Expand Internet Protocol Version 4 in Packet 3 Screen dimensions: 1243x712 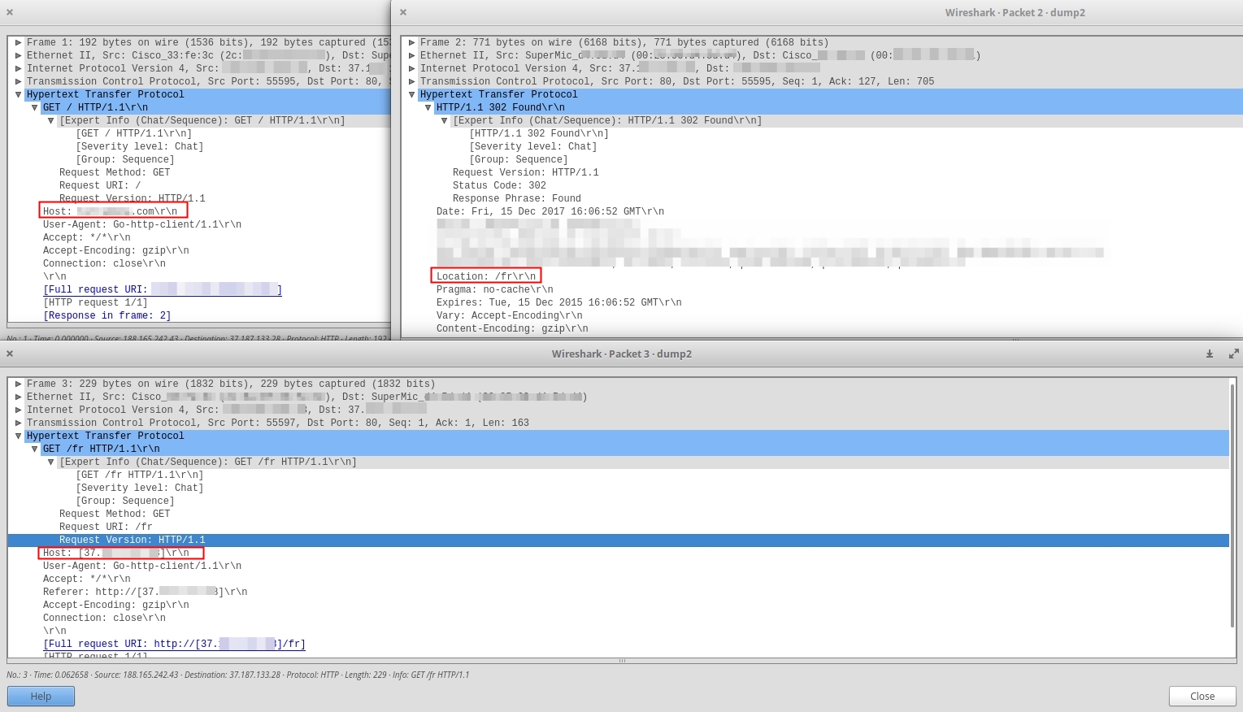tap(18, 410)
